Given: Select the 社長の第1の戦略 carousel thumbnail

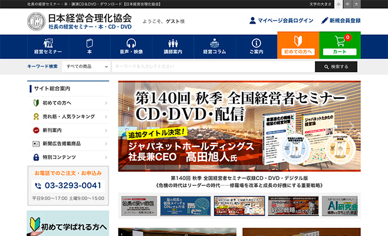Looking at the screenshot, I should tap(139, 206).
